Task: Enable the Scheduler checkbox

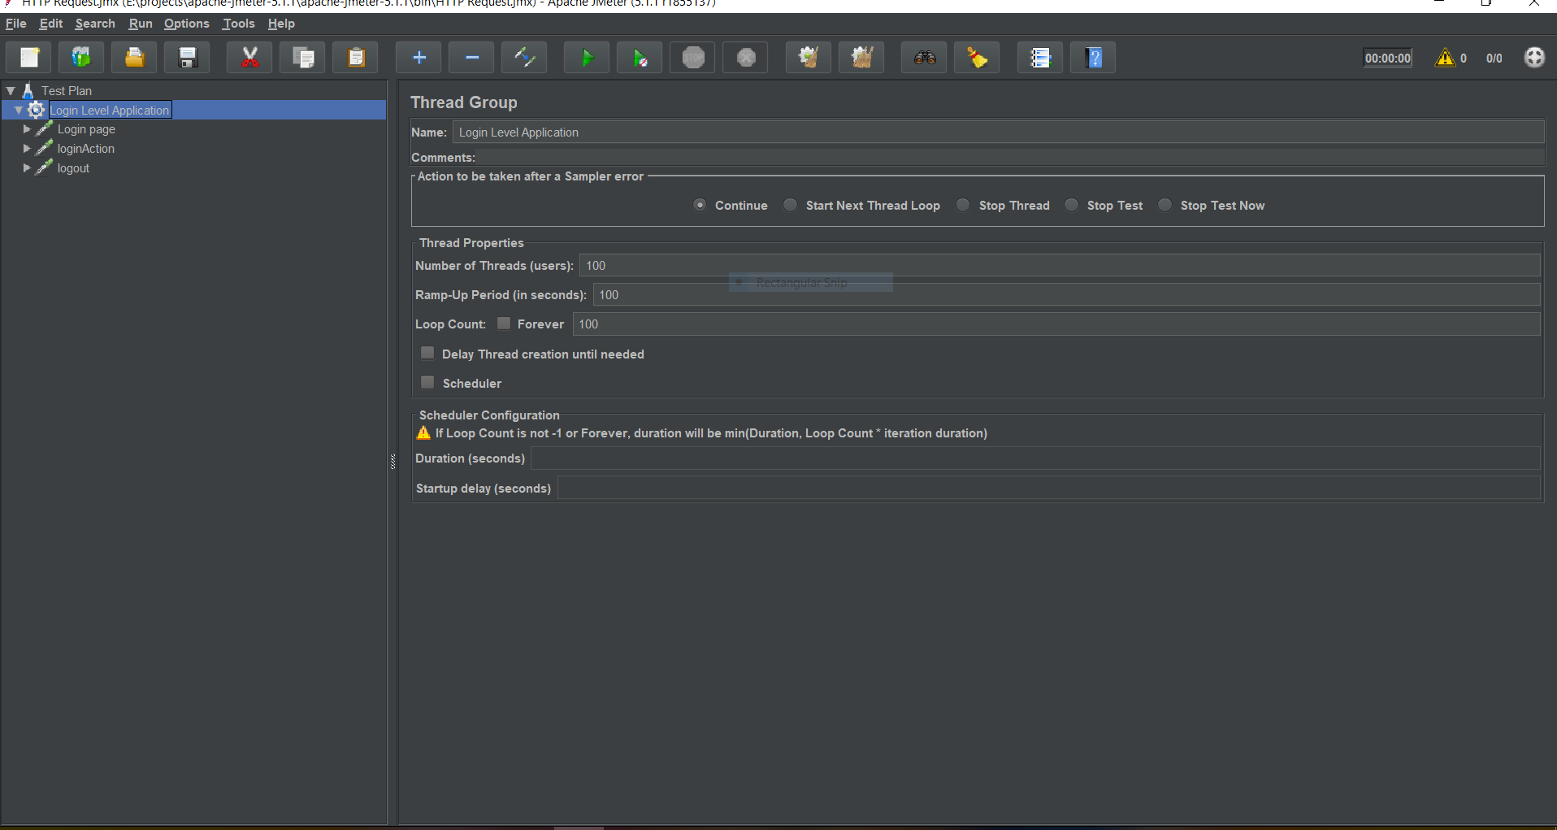Action: coord(427,381)
